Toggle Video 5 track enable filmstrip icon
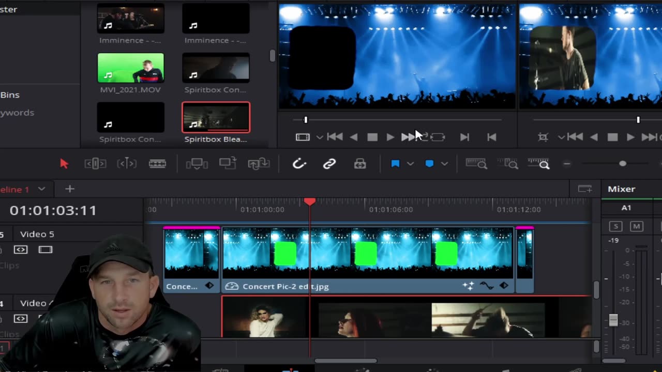Viewport: 662px width, 372px height. point(46,250)
